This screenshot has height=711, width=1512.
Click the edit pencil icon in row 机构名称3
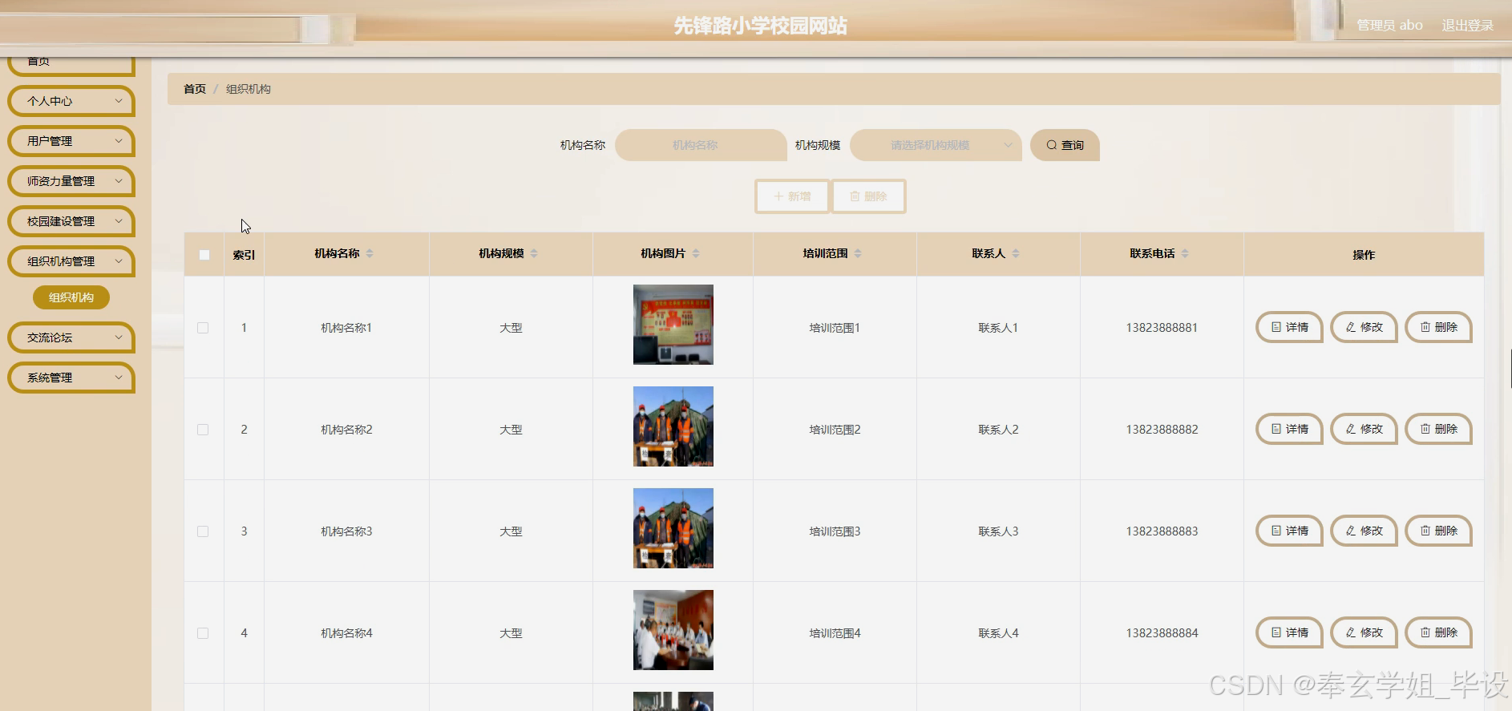tap(1351, 531)
